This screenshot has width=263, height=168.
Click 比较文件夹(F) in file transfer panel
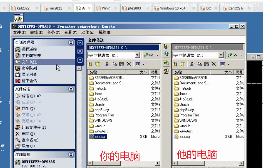click(x=31, y=127)
